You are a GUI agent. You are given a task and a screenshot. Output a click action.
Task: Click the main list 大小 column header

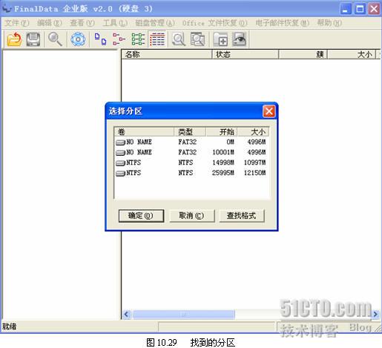tap(352, 54)
